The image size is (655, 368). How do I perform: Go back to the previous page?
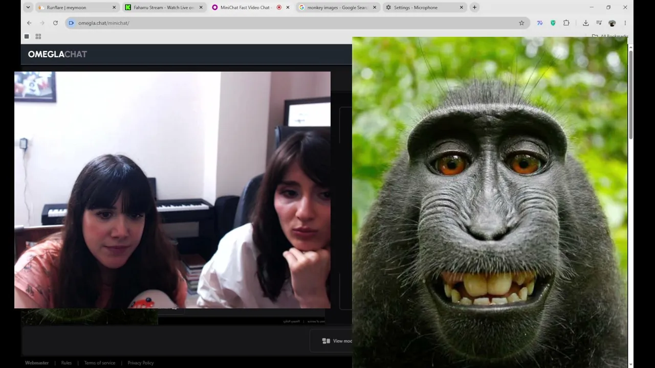click(x=29, y=23)
